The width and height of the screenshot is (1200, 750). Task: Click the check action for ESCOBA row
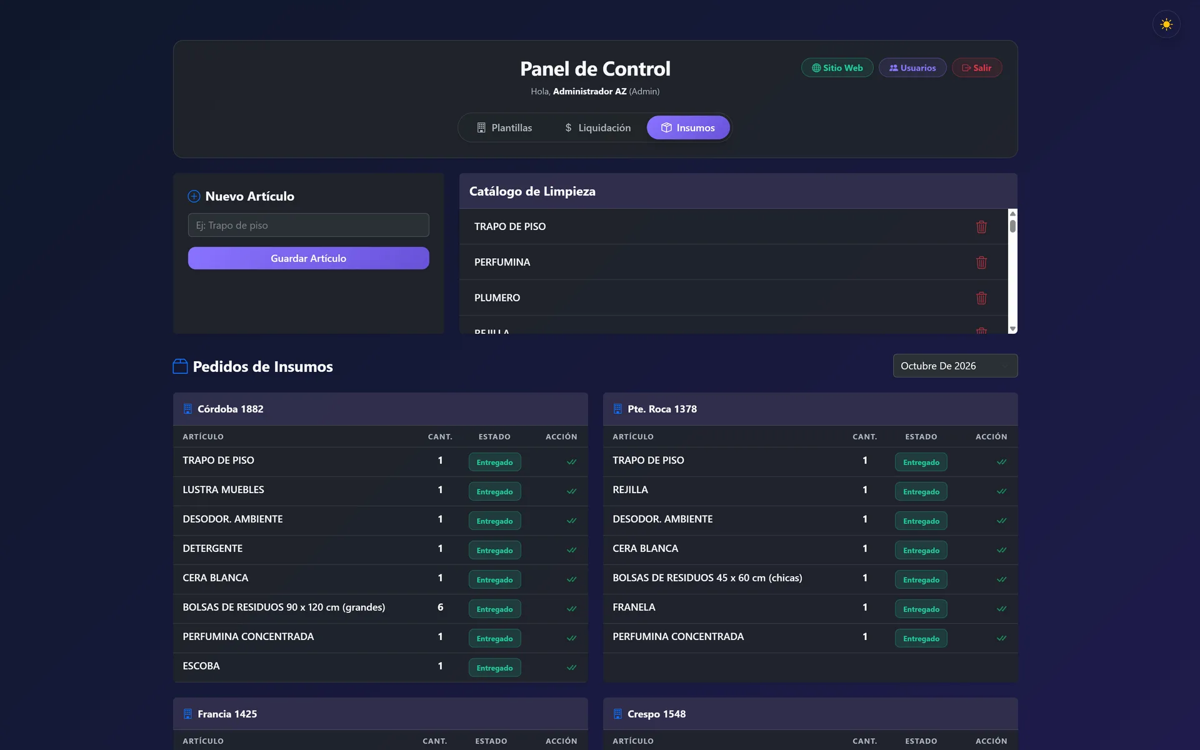571,667
